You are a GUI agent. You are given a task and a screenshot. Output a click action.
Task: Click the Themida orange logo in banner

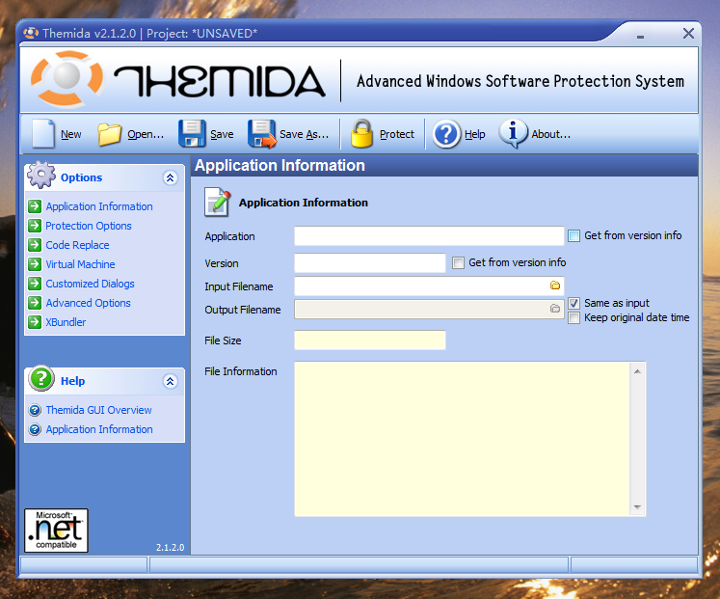tap(67, 78)
